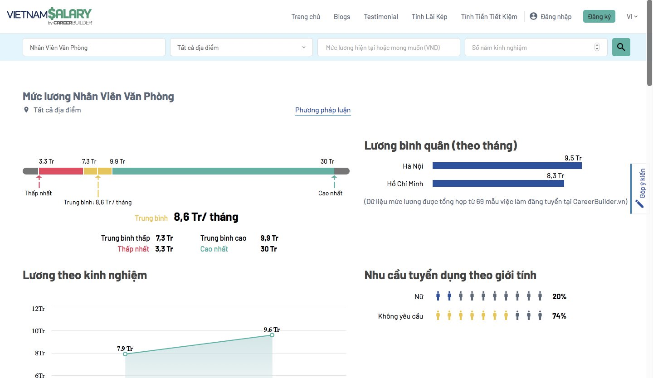This screenshot has height=378, width=653.
Task: Click the 74% value for Không yêu cầu
Action: pyautogui.click(x=559, y=316)
